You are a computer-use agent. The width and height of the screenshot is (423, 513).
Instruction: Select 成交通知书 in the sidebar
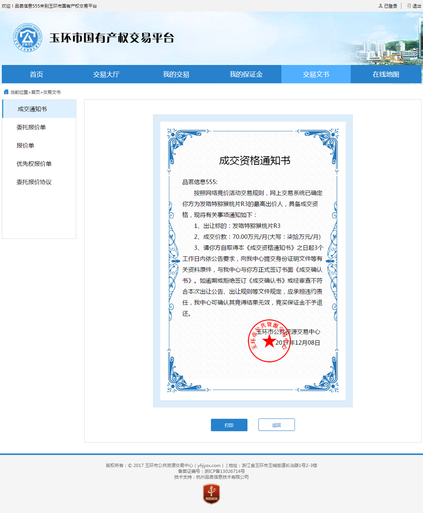[x=32, y=109]
